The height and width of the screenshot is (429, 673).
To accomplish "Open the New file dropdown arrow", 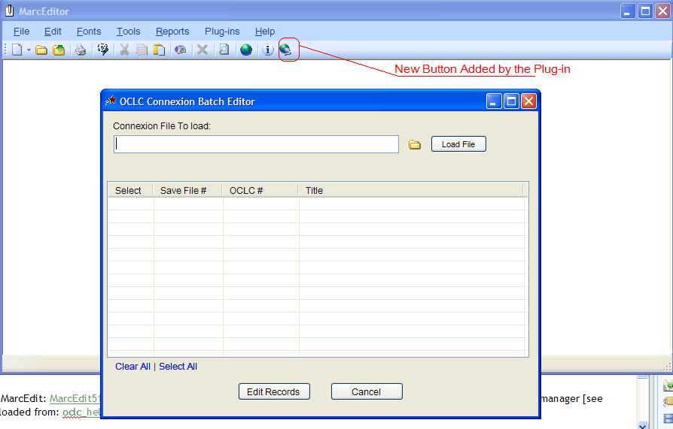I will (x=29, y=50).
